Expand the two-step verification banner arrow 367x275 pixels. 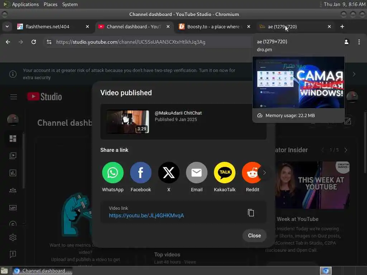[354, 74]
